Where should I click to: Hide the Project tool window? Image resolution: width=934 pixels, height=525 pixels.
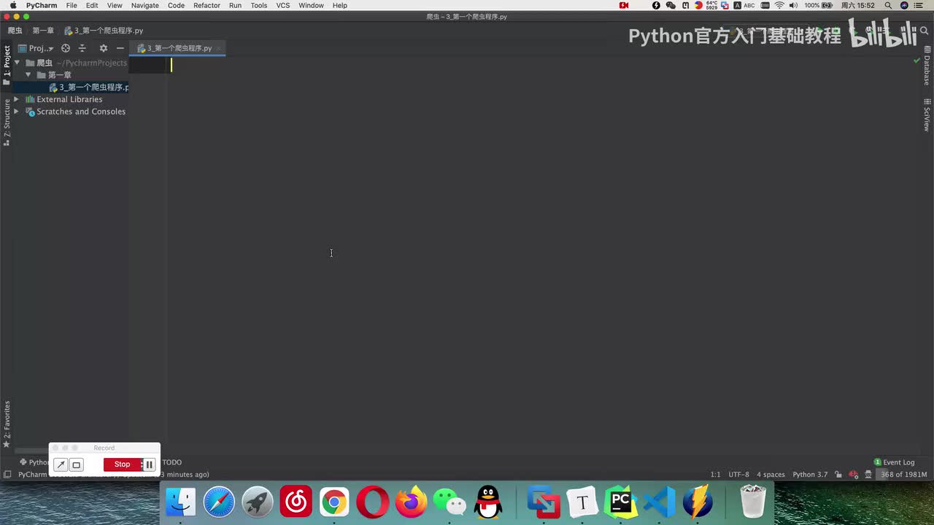tap(120, 48)
